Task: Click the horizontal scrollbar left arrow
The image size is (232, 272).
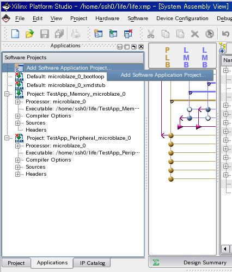Action: coord(225,249)
